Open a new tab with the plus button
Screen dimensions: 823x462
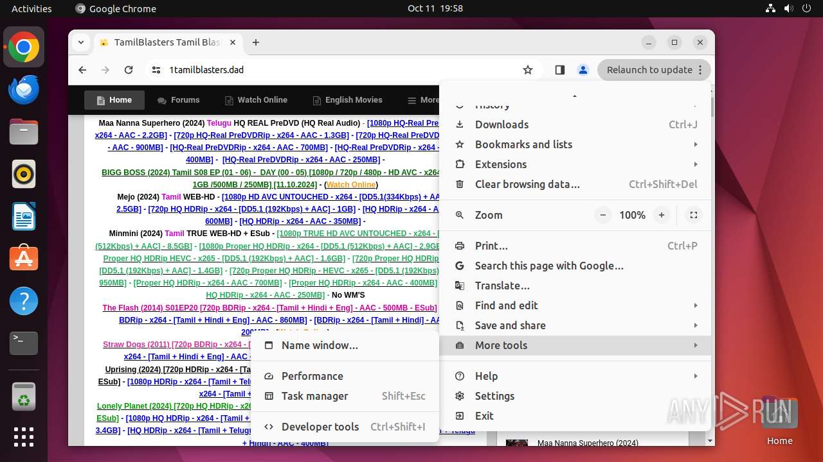point(256,42)
